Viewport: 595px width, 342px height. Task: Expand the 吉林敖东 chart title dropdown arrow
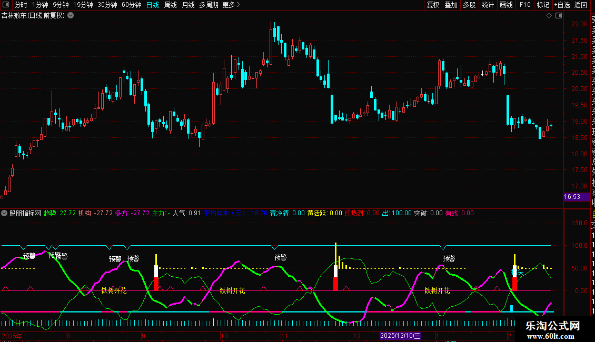tap(71, 15)
